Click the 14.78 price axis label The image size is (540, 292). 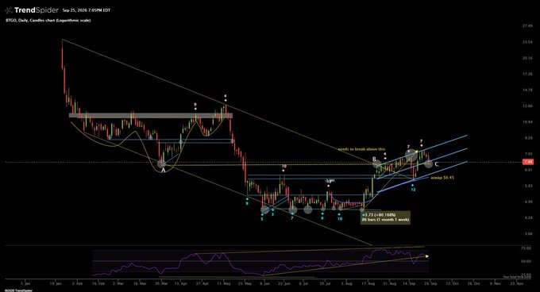(527, 90)
